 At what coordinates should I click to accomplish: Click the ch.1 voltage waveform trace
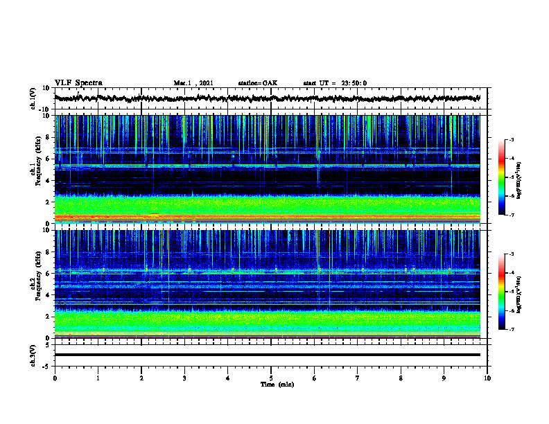coord(267,98)
